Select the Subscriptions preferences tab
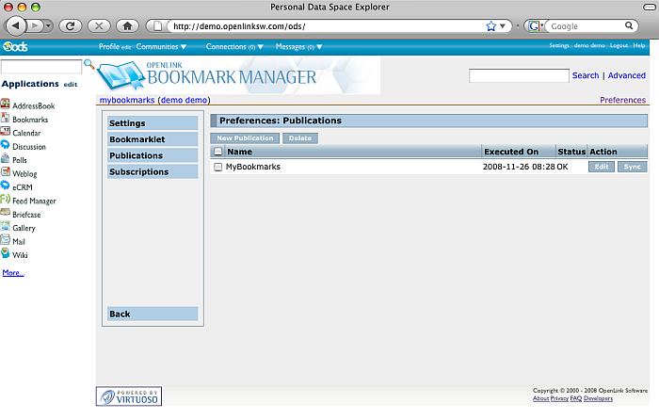Screen dimensions: 659x419 153,172
